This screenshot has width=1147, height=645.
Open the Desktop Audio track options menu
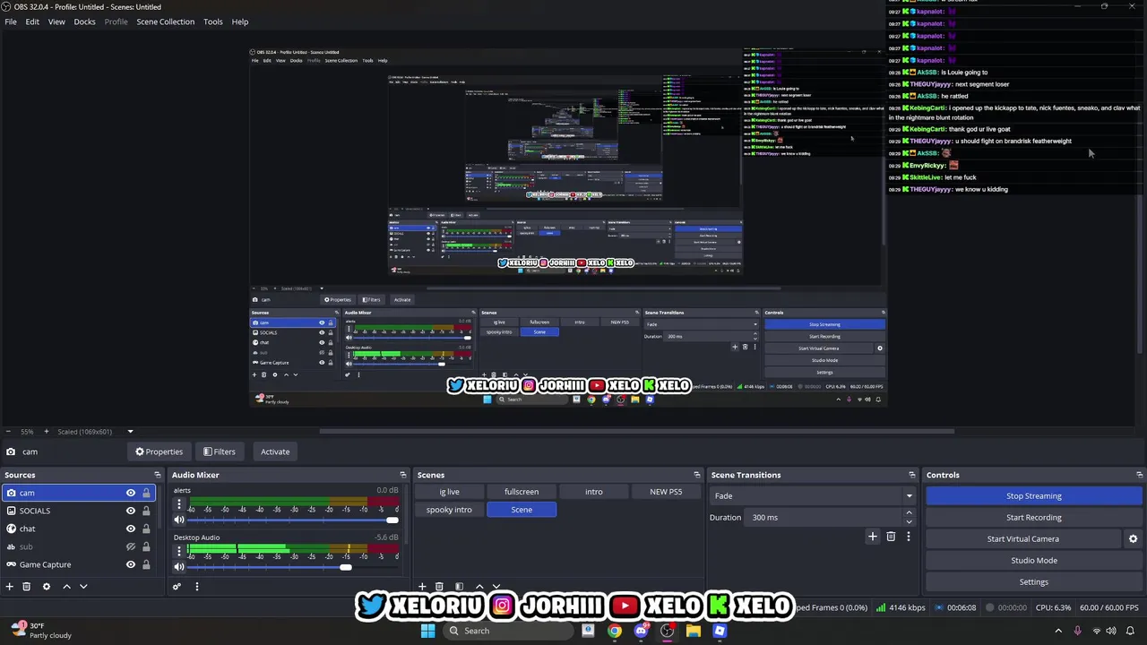tap(179, 551)
